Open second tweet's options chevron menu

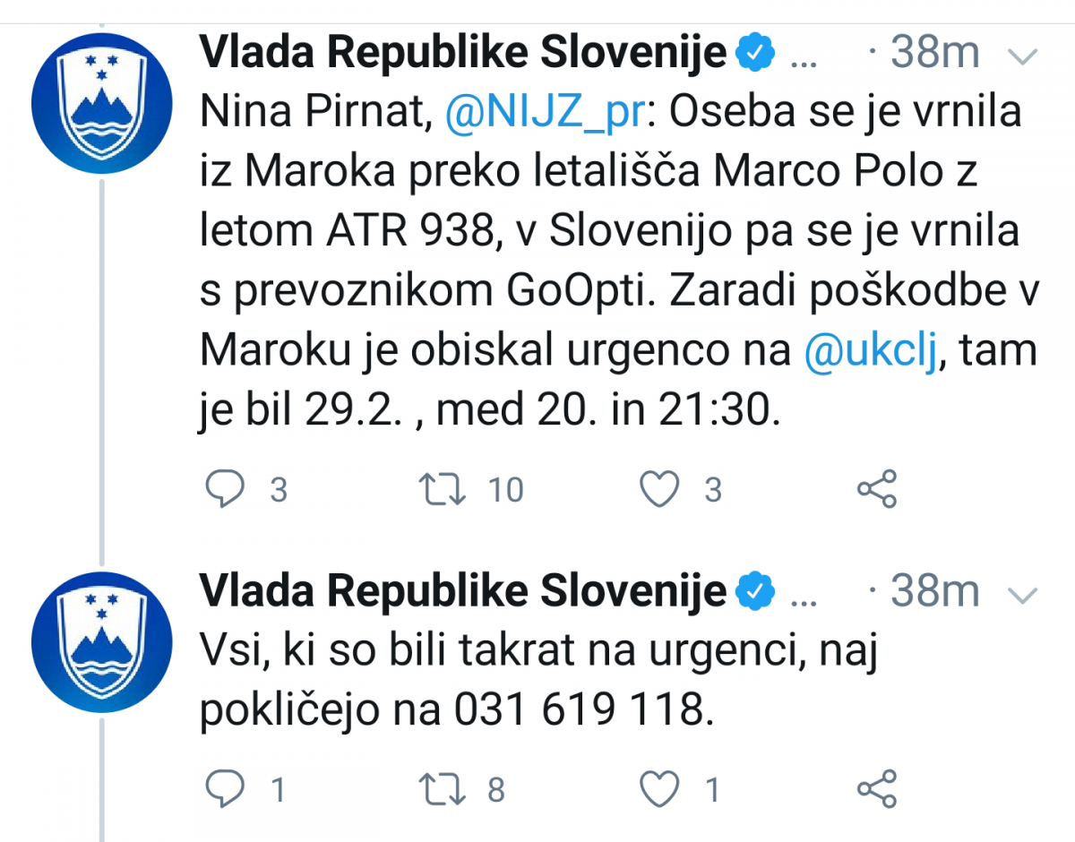click(x=1022, y=594)
